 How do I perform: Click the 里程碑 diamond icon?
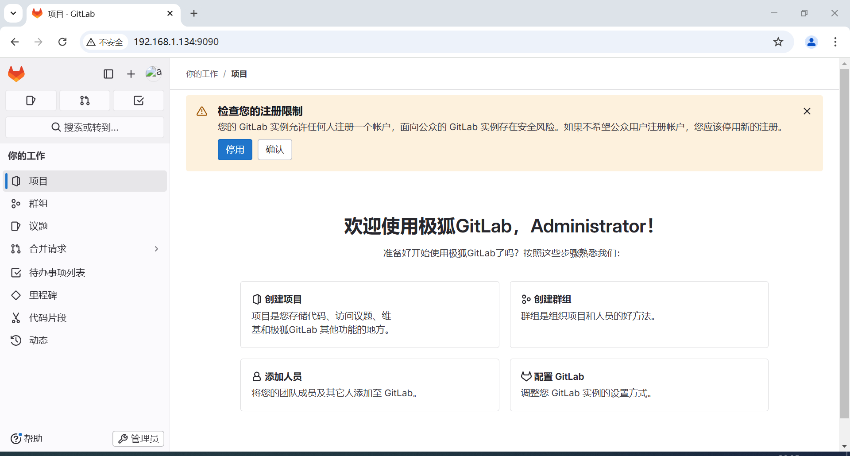[16, 295]
